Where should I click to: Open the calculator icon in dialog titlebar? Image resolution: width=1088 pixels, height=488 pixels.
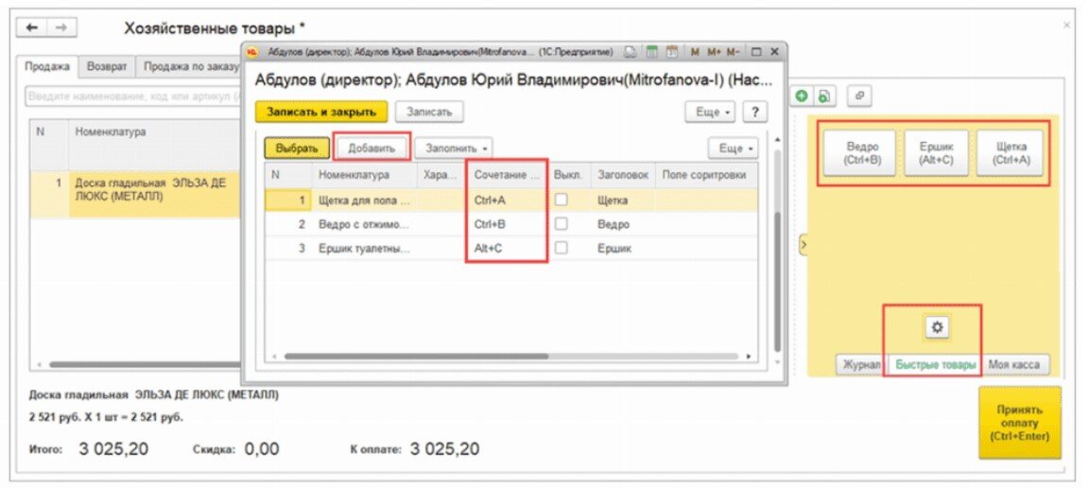pyautogui.click(x=651, y=51)
